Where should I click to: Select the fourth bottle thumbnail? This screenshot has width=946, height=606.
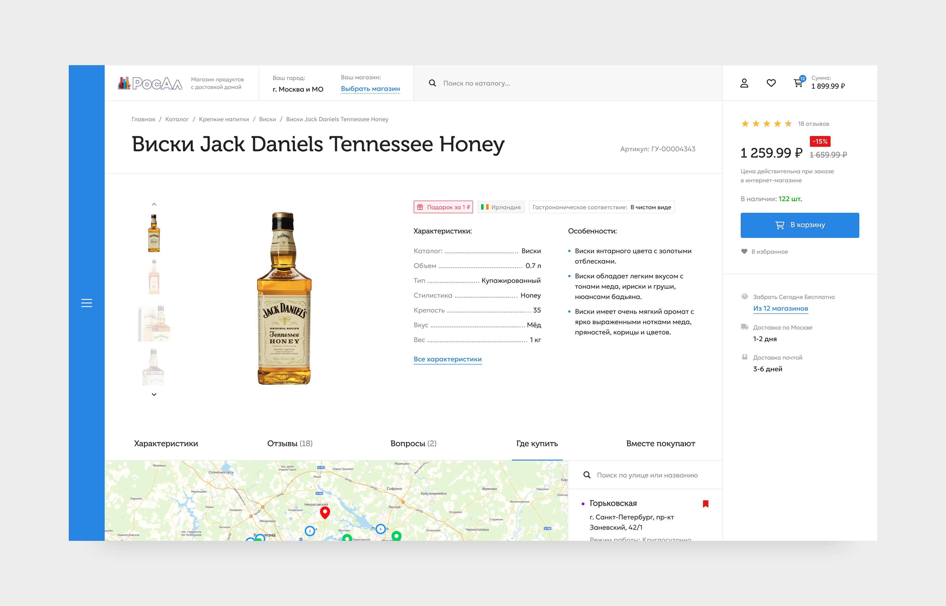click(153, 367)
